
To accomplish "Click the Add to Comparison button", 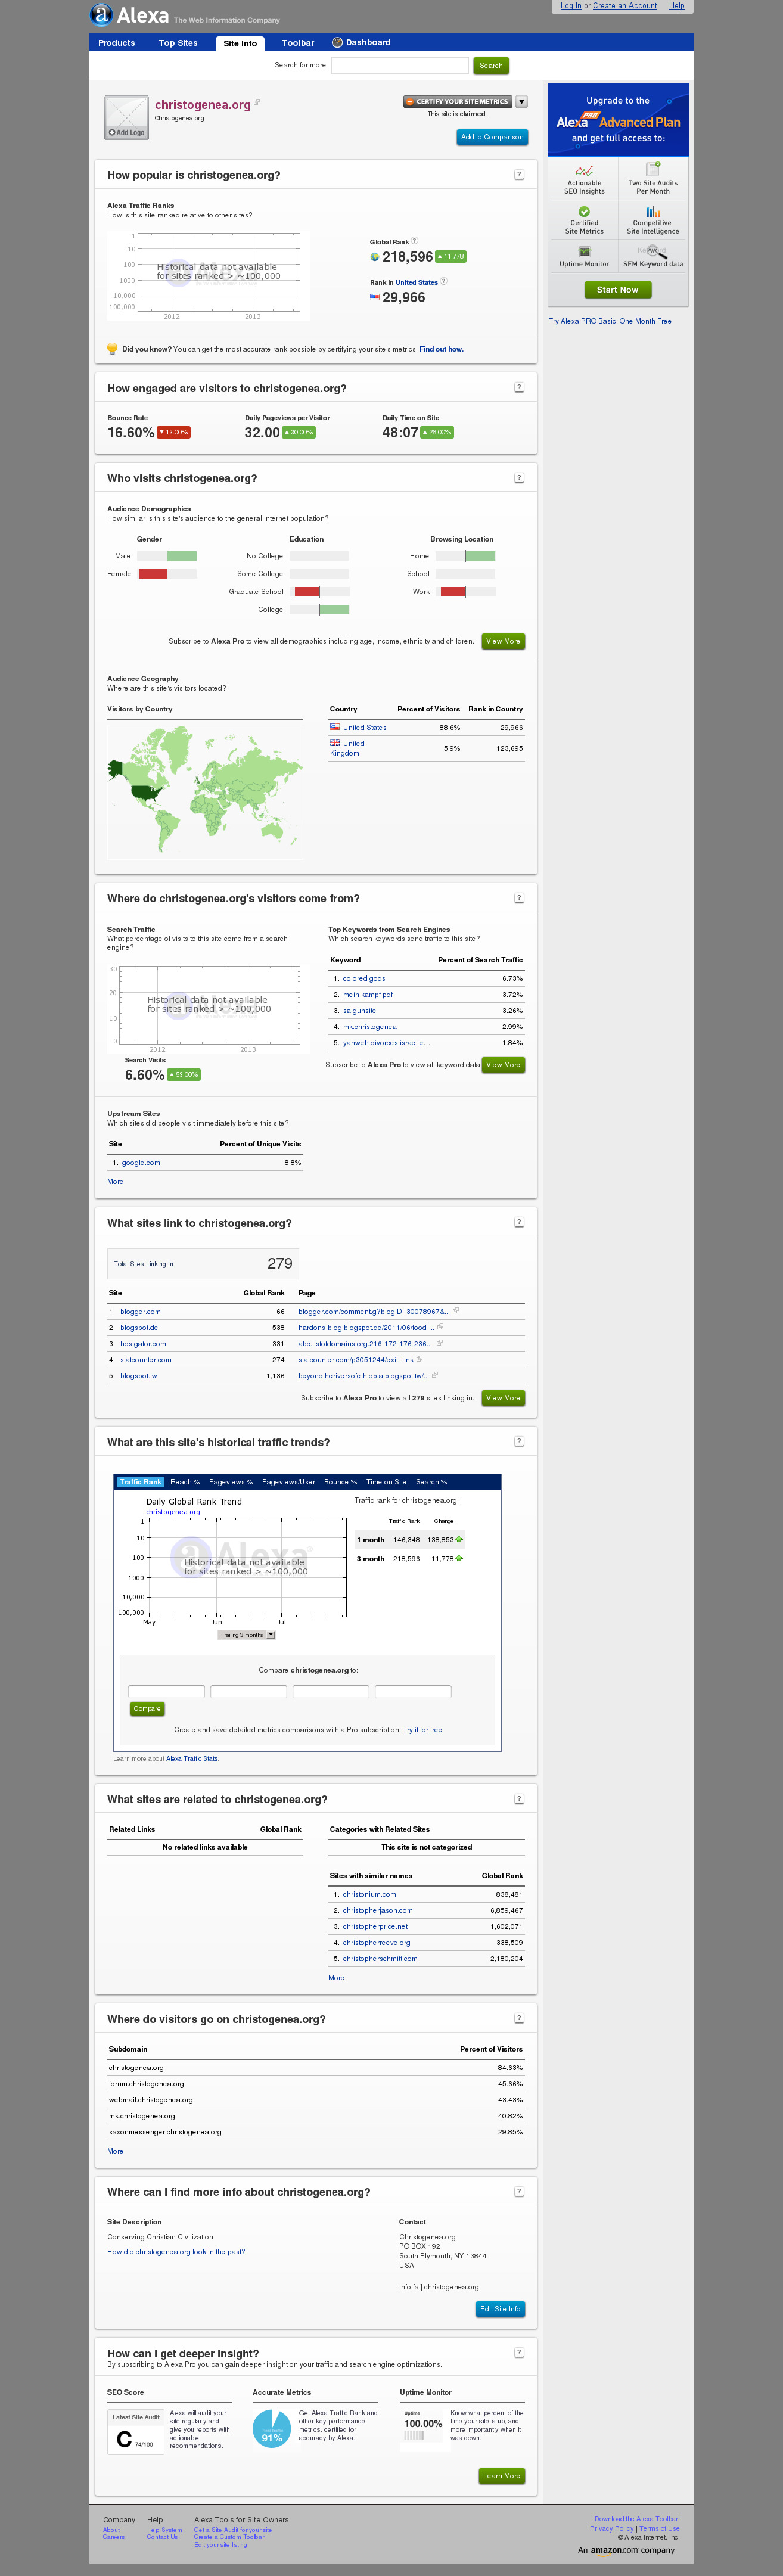I will pos(492,137).
